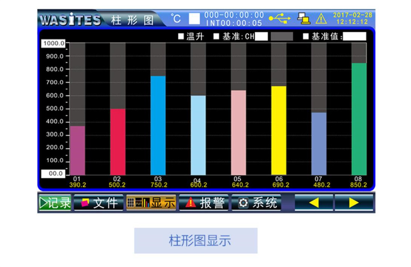The width and height of the screenshot is (411, 267).
Task: Click the 基准值 value input field
Action: point(354,37)
